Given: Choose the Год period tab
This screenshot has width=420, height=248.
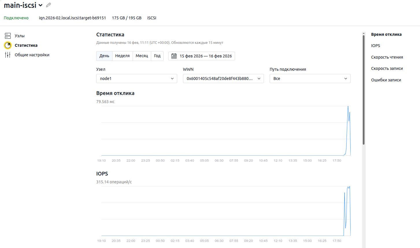Looking at the screenshot, I should click(x=157, y=56).
